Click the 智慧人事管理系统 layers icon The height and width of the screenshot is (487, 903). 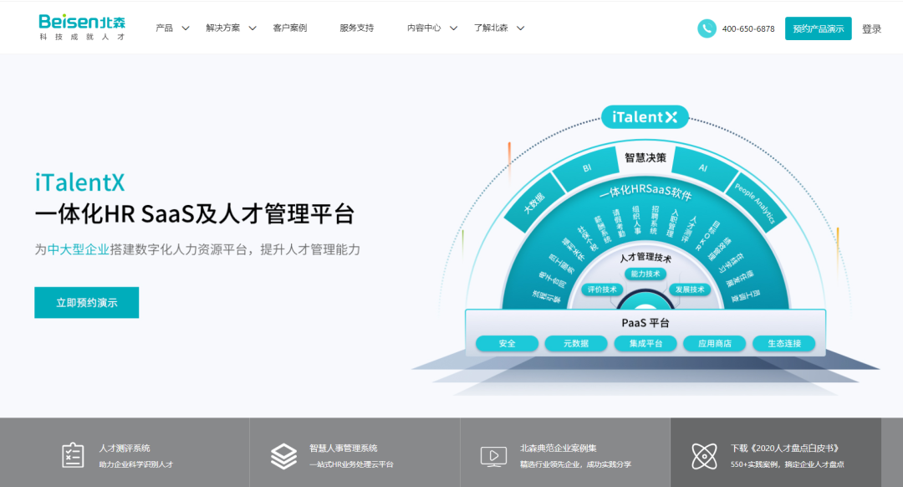[284, 456]
